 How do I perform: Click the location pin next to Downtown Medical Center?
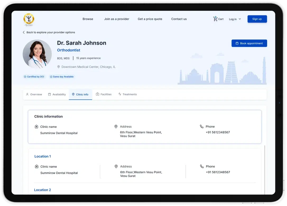click(x=59, y=67)
